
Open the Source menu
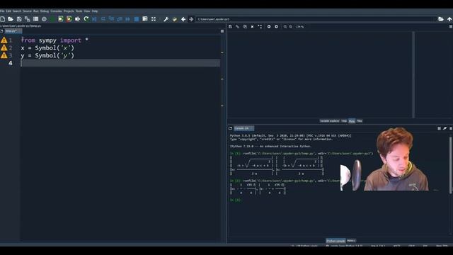point(27,11)
